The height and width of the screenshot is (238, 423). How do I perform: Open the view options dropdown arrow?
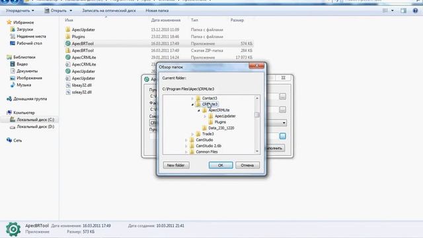point(392,11)
